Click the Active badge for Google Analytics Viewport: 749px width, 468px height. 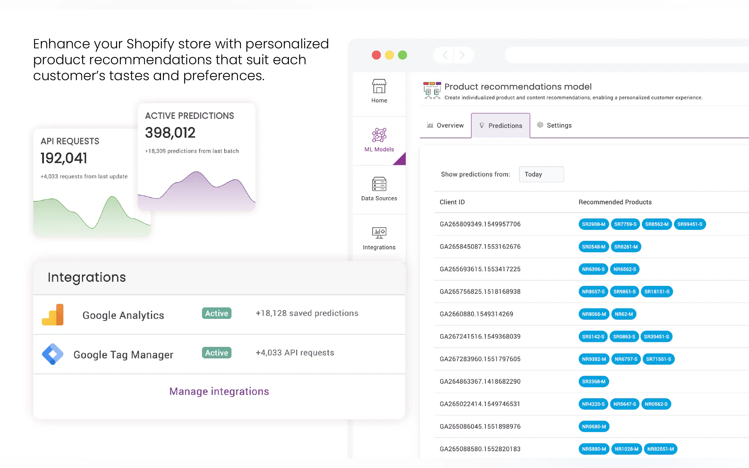point(216,313)
